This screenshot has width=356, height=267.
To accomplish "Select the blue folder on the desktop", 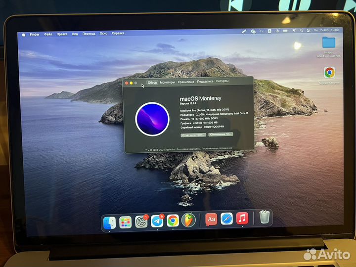I will pos(328,43).
